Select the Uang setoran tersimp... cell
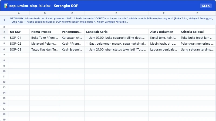Image resolution: width=216 pixels, height=121 pixels. (197, 49)
